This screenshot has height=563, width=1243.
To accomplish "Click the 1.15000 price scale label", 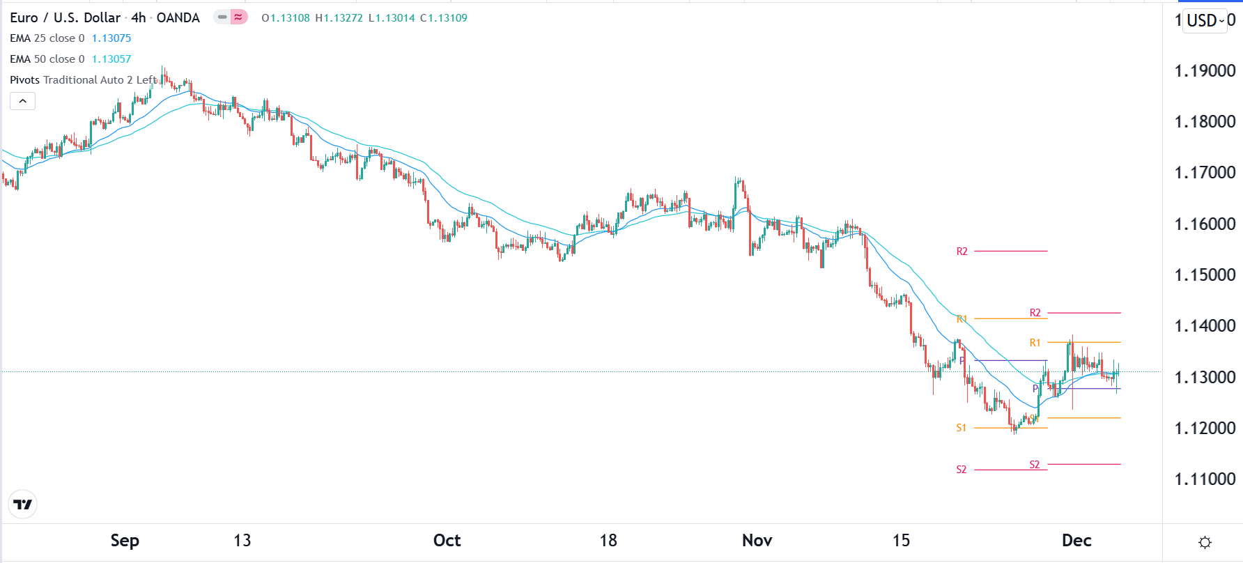I will (x=1205, y=275).
